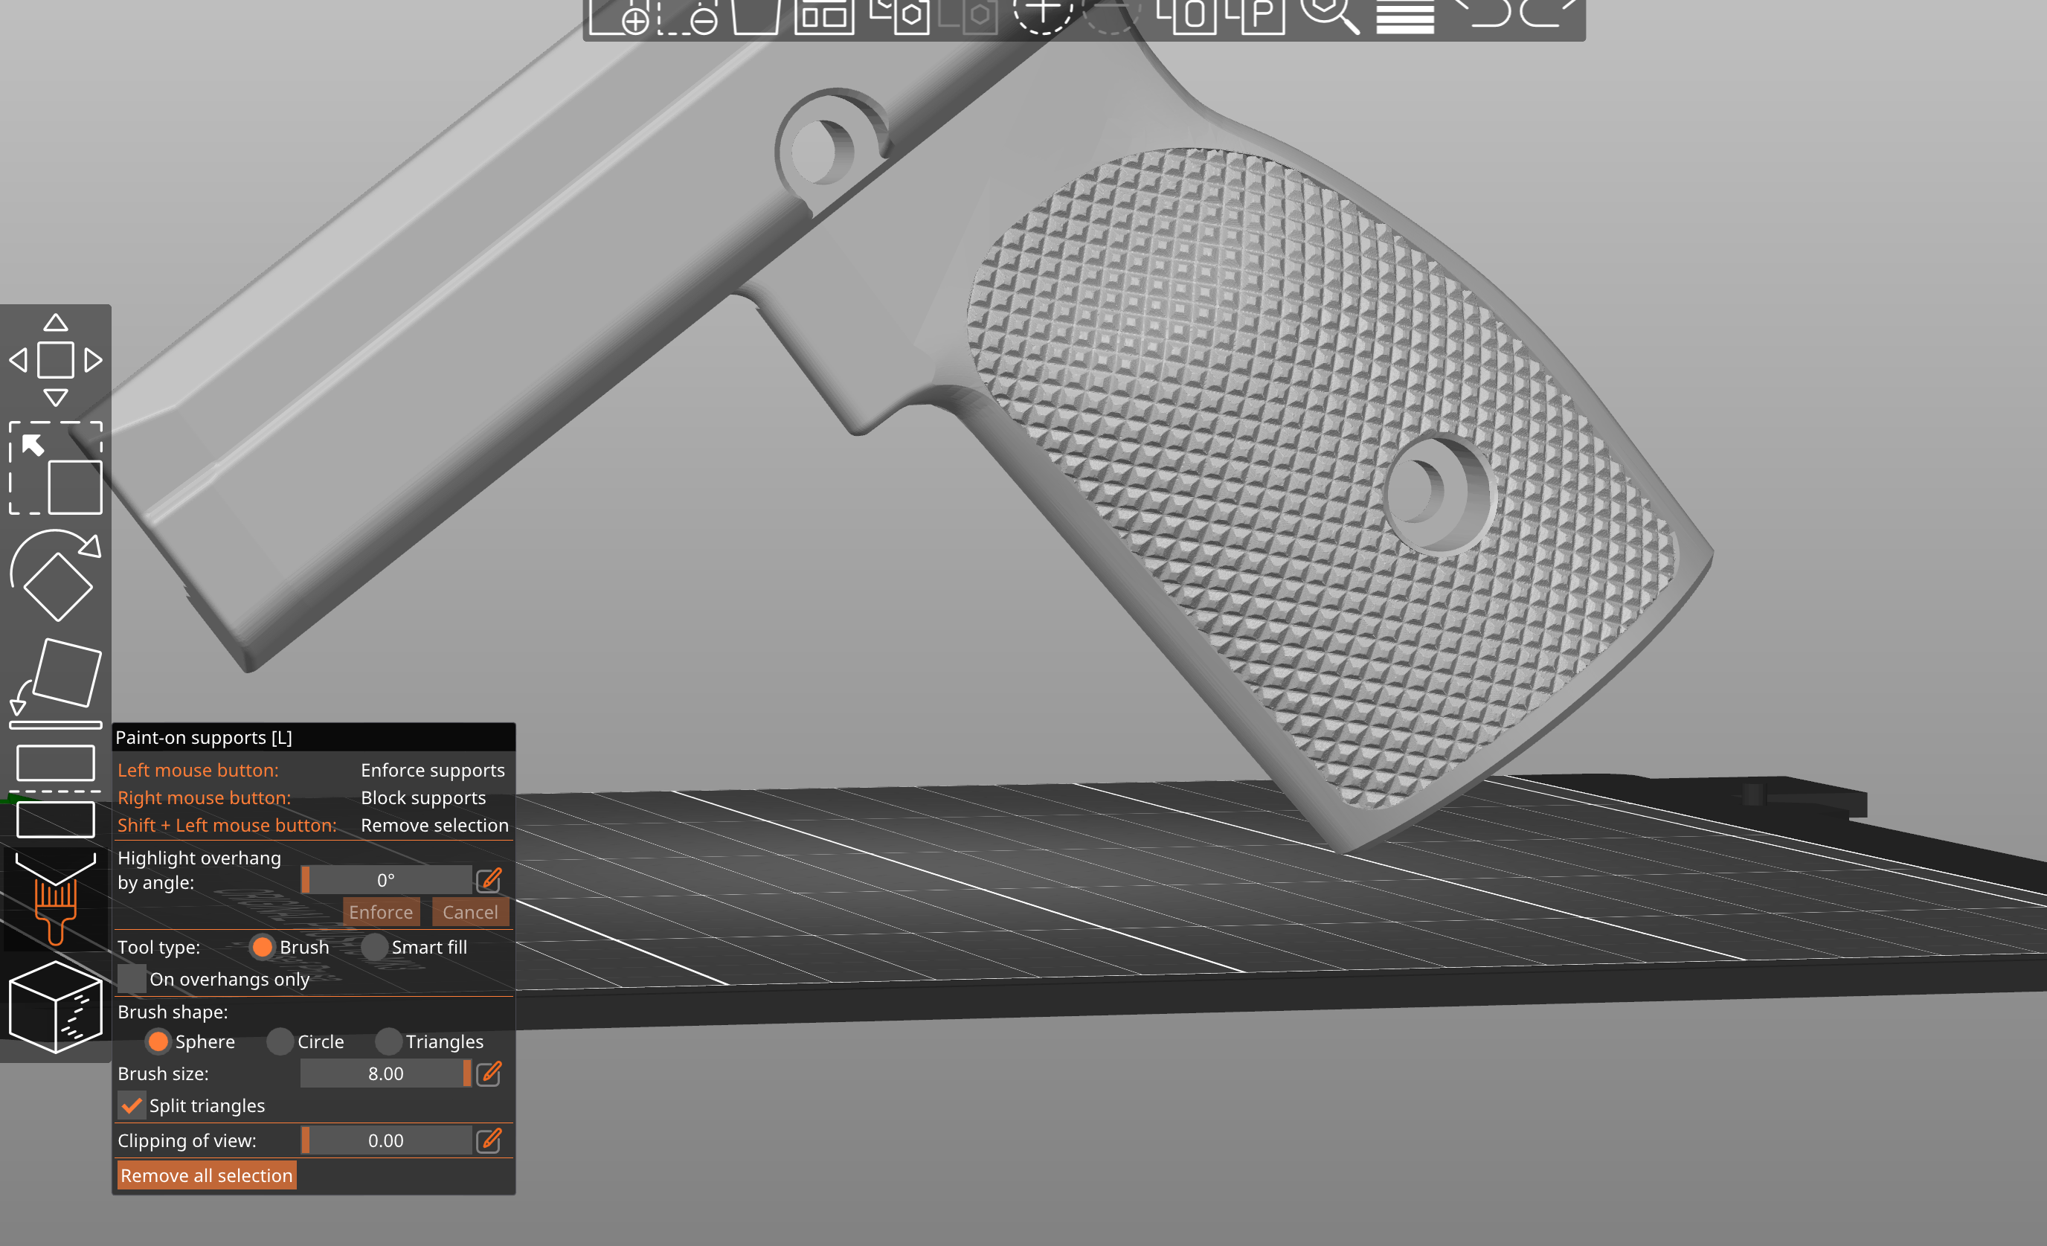Click the Redo arrow icon

pyautogui.click(x=1549, y=13)
